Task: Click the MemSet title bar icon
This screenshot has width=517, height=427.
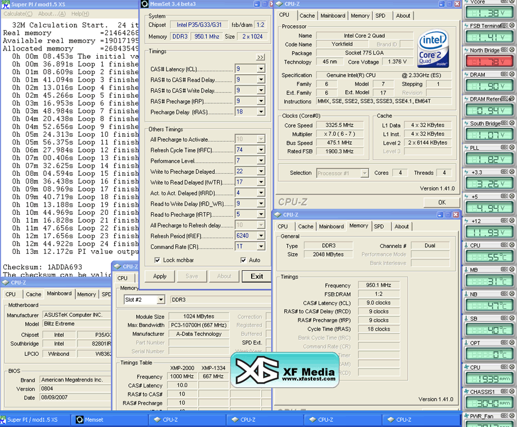Action: coord(144,4)
